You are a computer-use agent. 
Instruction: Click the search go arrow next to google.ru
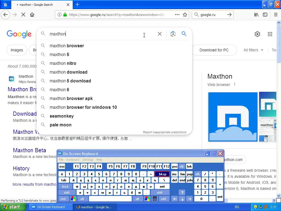point(229,15)
